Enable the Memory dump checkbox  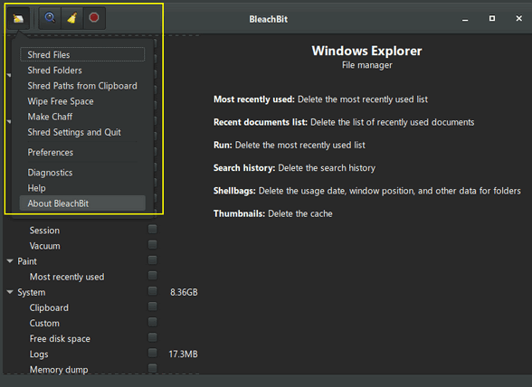pyautogui.click(x=153, y=368)
